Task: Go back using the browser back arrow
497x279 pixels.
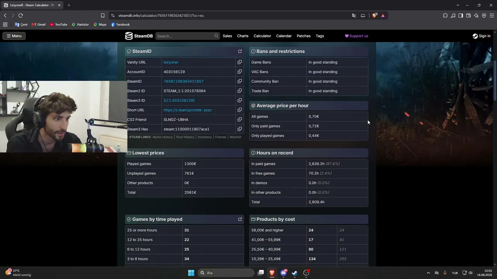Action: (x=5, y=15)
